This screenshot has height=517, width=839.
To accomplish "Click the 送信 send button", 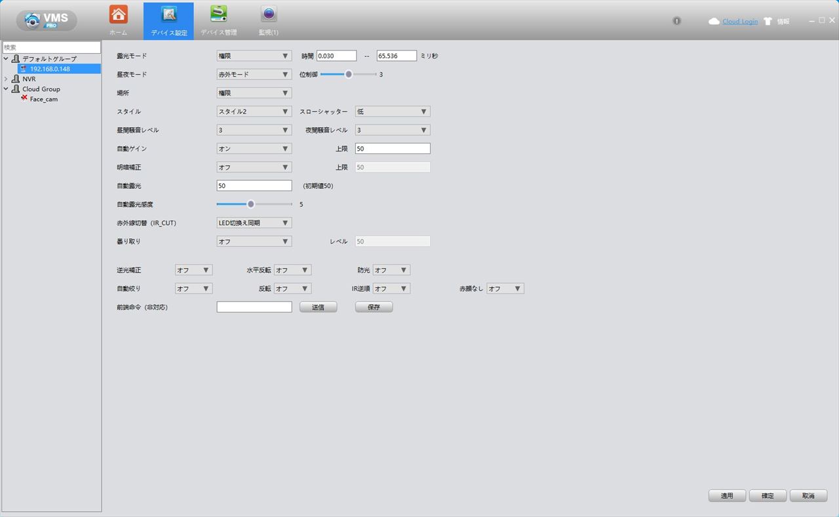I will (x=319, y=307).
